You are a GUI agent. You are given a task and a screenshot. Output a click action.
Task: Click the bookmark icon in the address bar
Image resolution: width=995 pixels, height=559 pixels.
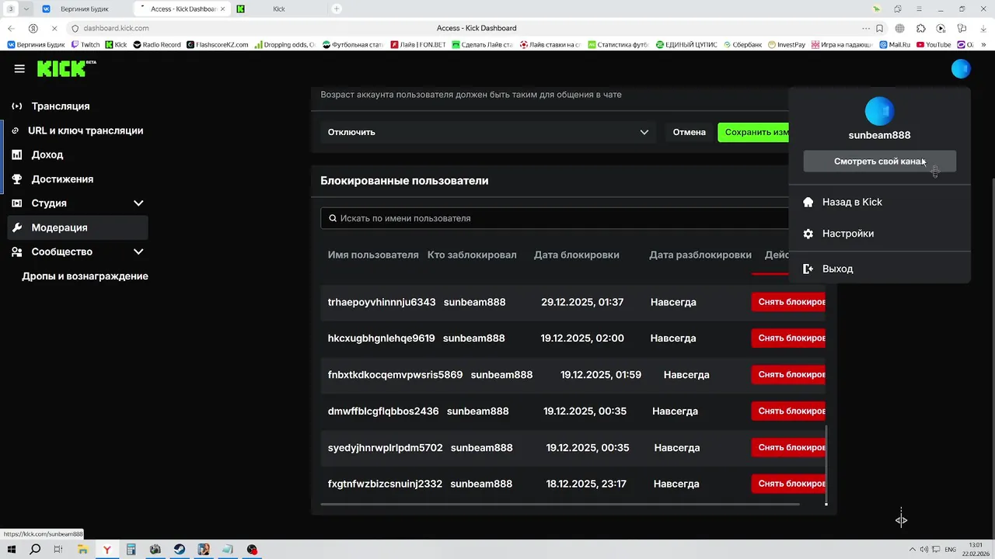tap(879, 28)
